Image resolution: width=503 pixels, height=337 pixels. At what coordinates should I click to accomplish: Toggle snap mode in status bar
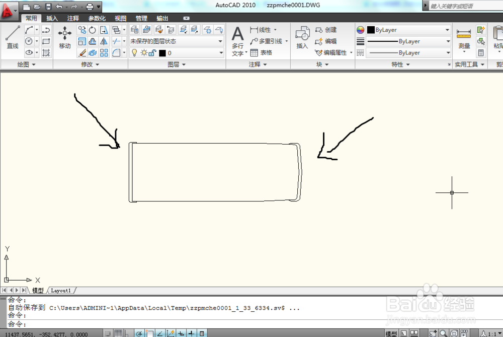(108, 333)
